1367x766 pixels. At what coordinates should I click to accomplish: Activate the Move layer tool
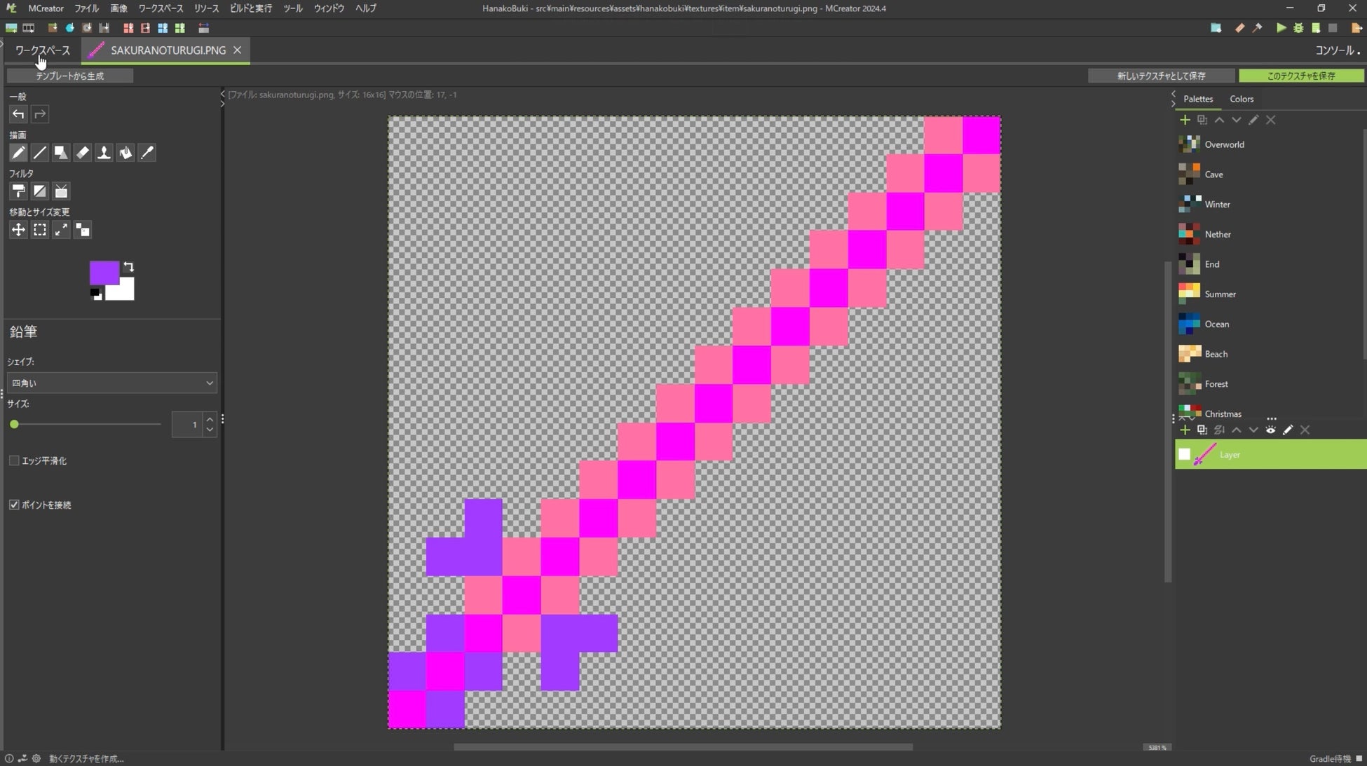coord(18,230)
